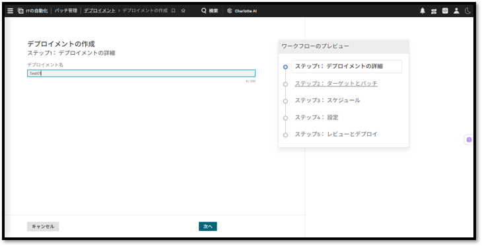Click the step 2 circle marker

285,84
